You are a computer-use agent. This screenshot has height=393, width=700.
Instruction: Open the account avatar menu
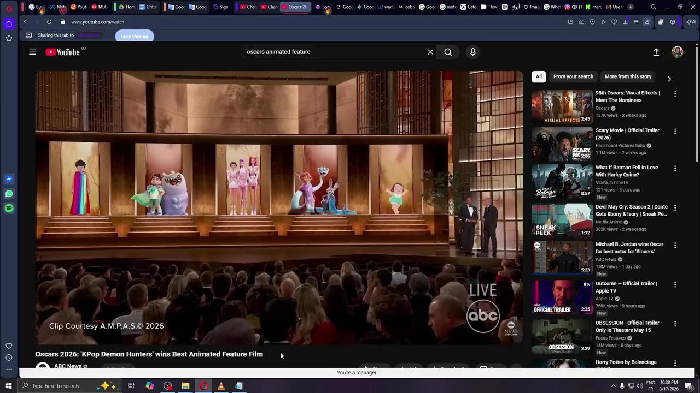click(x=678, y=52)
